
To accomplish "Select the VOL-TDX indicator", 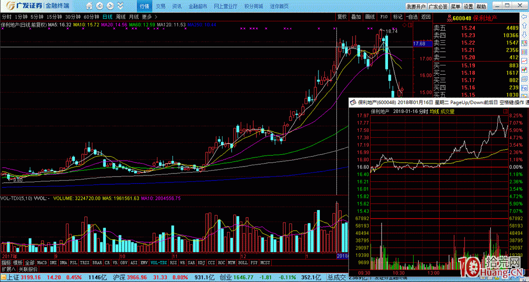I will point(158,263).
